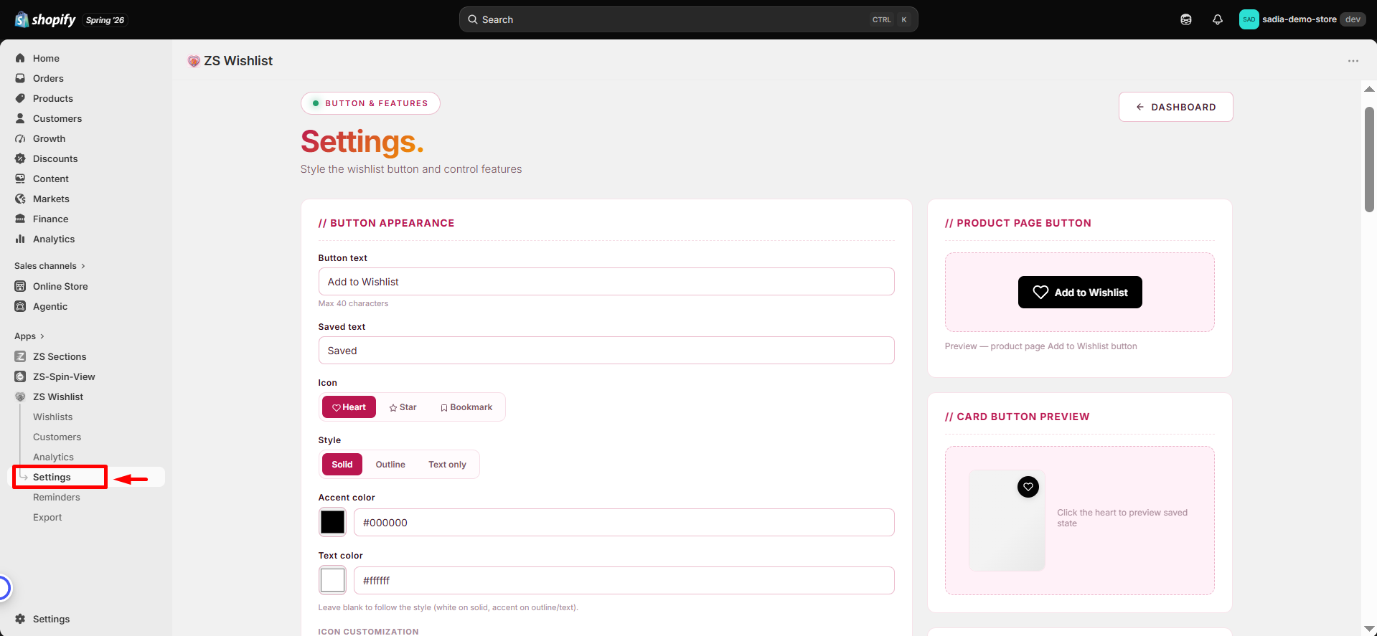Screen dimensions: 1377x636
Task: Click the 'Click the heart to preview saved state' text
Action: click(1122, 518)
